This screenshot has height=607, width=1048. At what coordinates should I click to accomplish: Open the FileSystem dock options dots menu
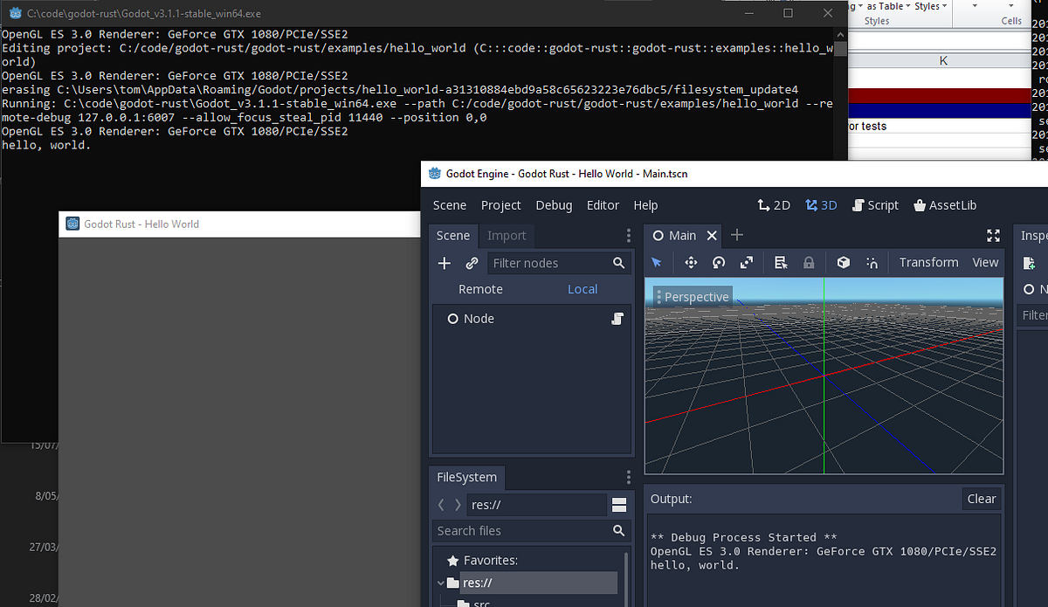click(629, 477)
